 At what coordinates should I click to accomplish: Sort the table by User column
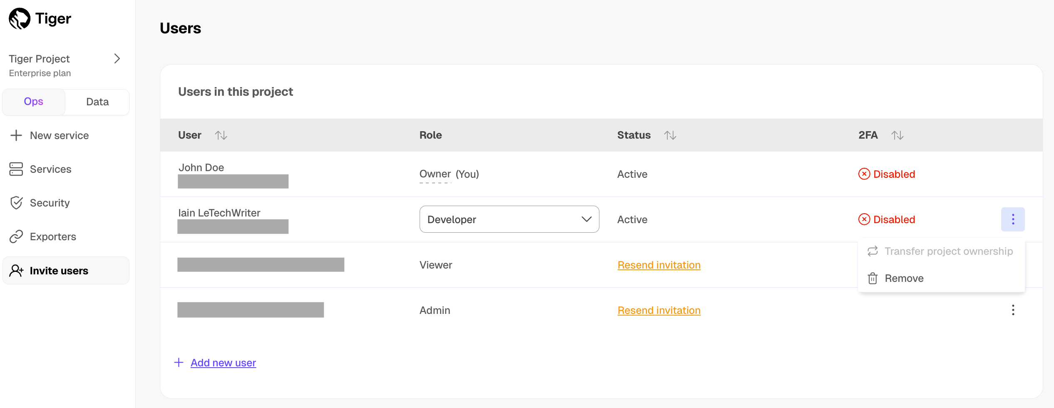coord(221,135)
